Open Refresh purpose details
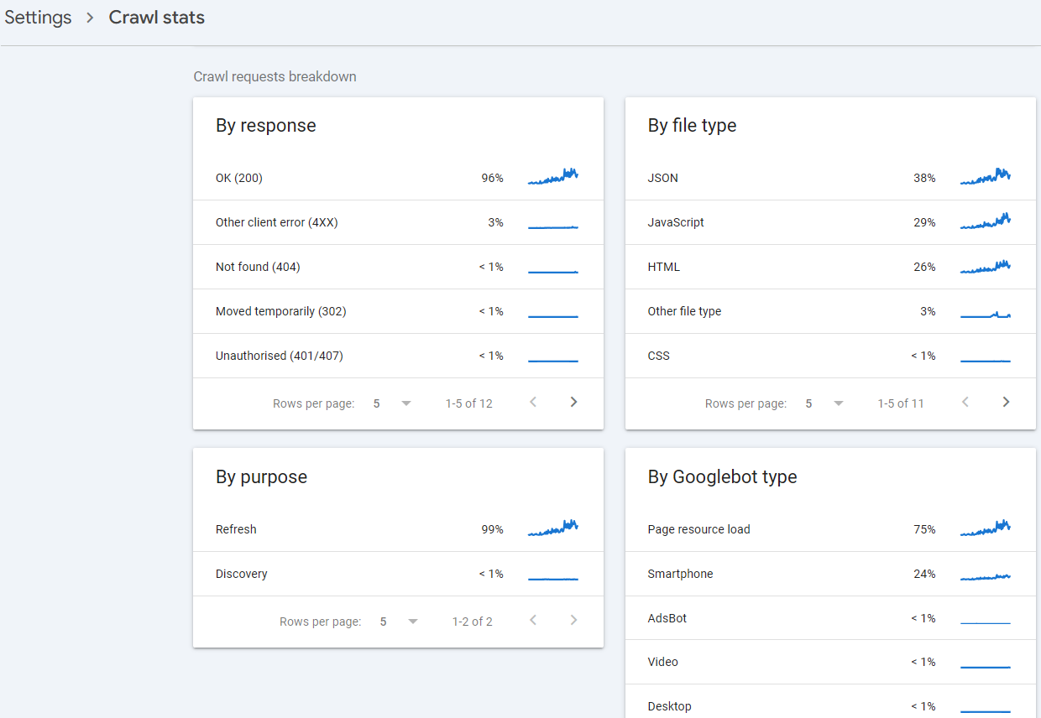Screen dimensions: 1041x718 tap(236, 529)
